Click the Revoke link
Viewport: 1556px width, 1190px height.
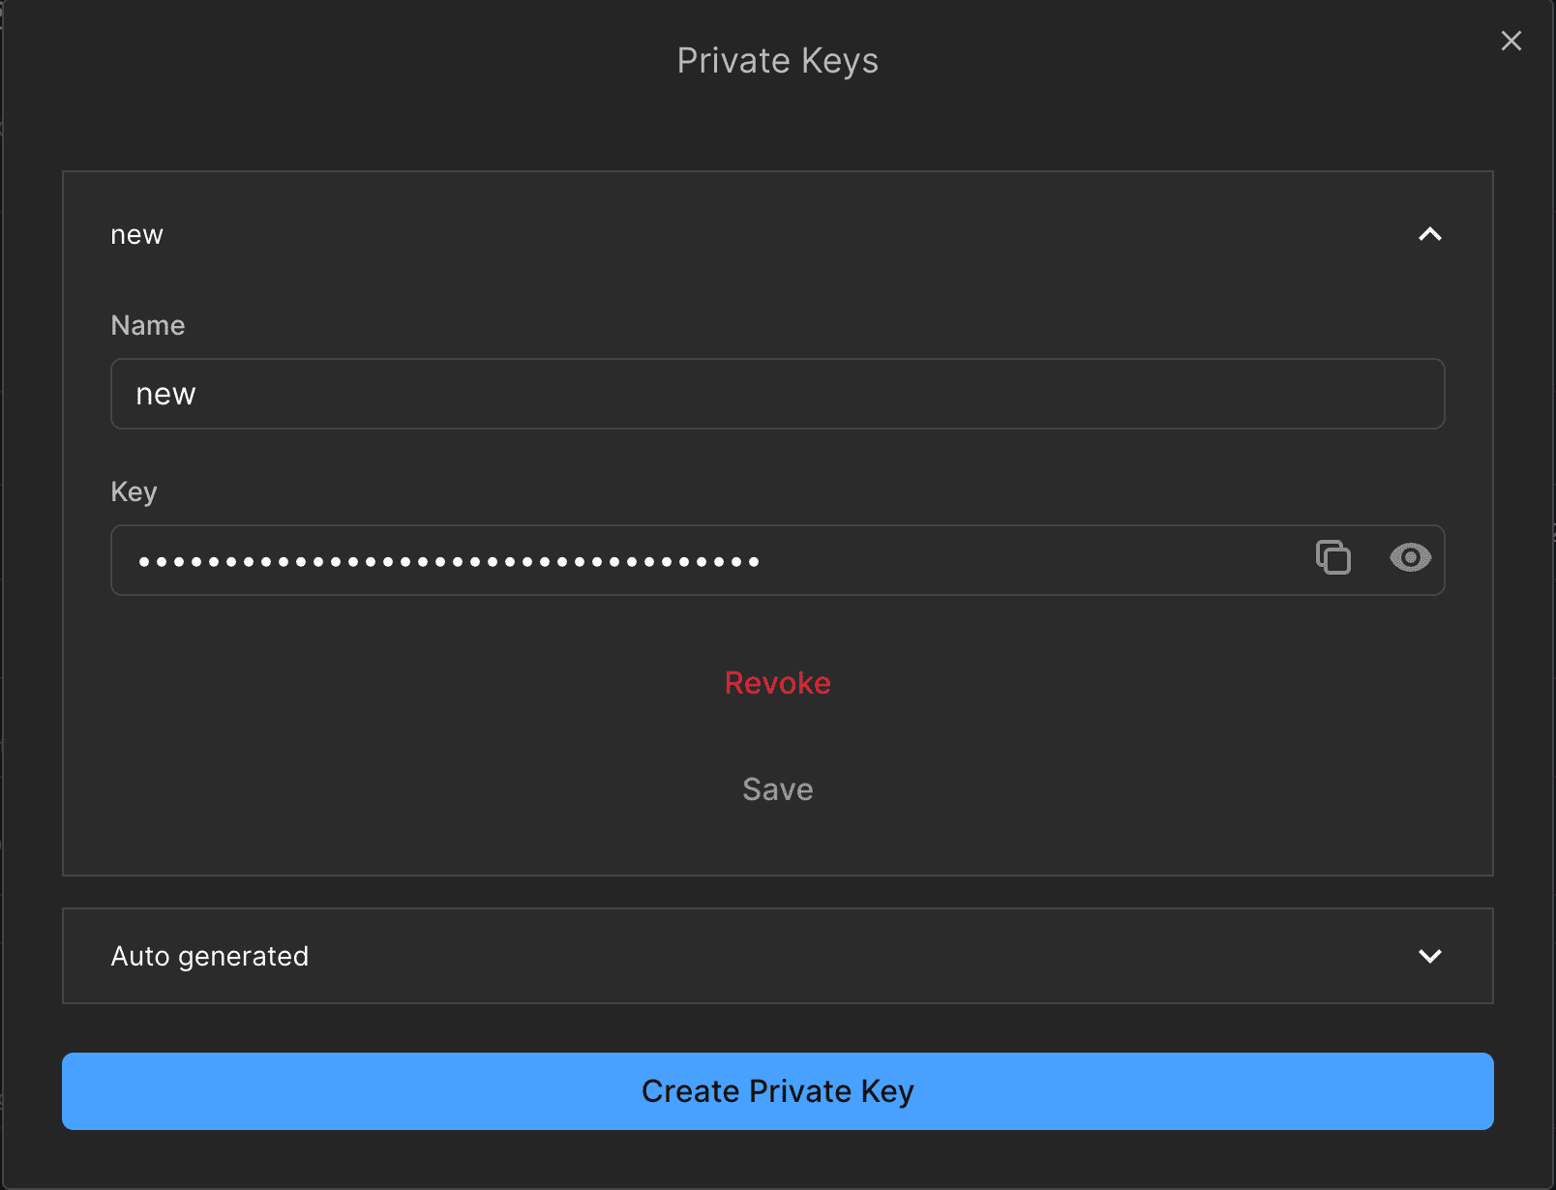[x=778, y=683]
